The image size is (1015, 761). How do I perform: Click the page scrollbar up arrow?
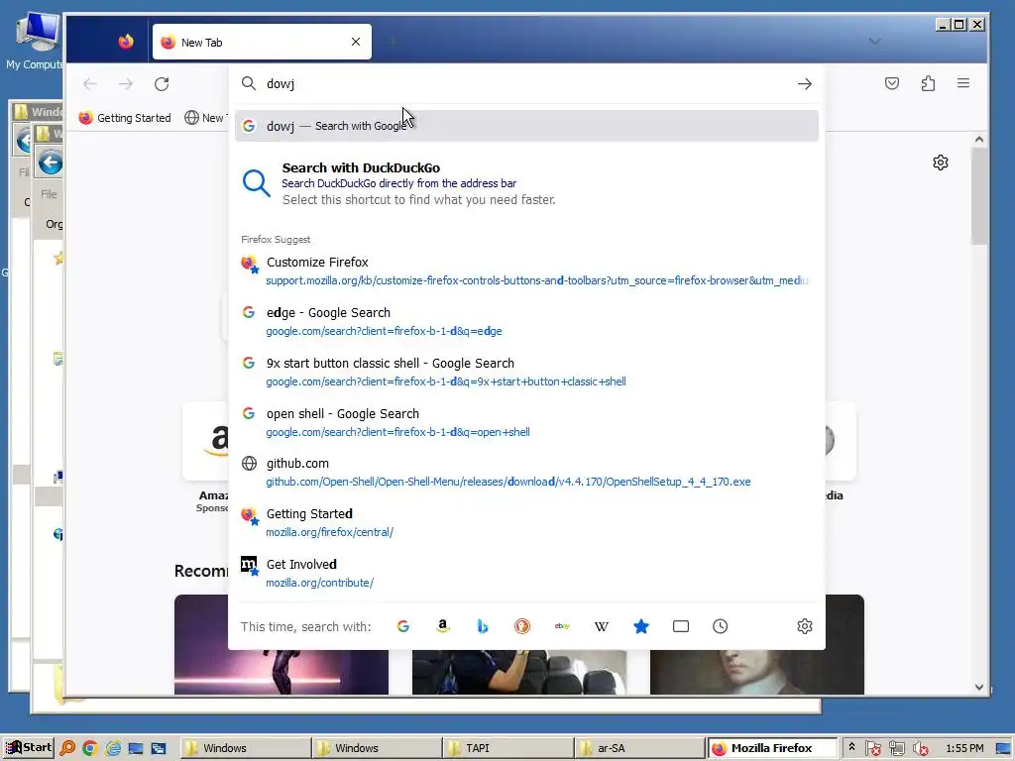point(978,139)
